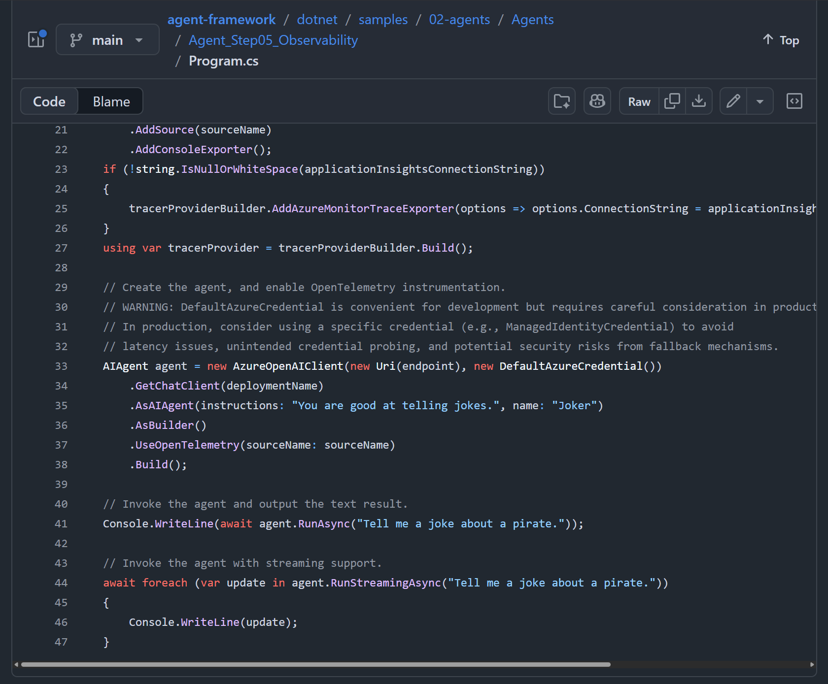Open the main branch selector dropdown
Viewport: 828px width, 684px height.
[x=107, y=39]
